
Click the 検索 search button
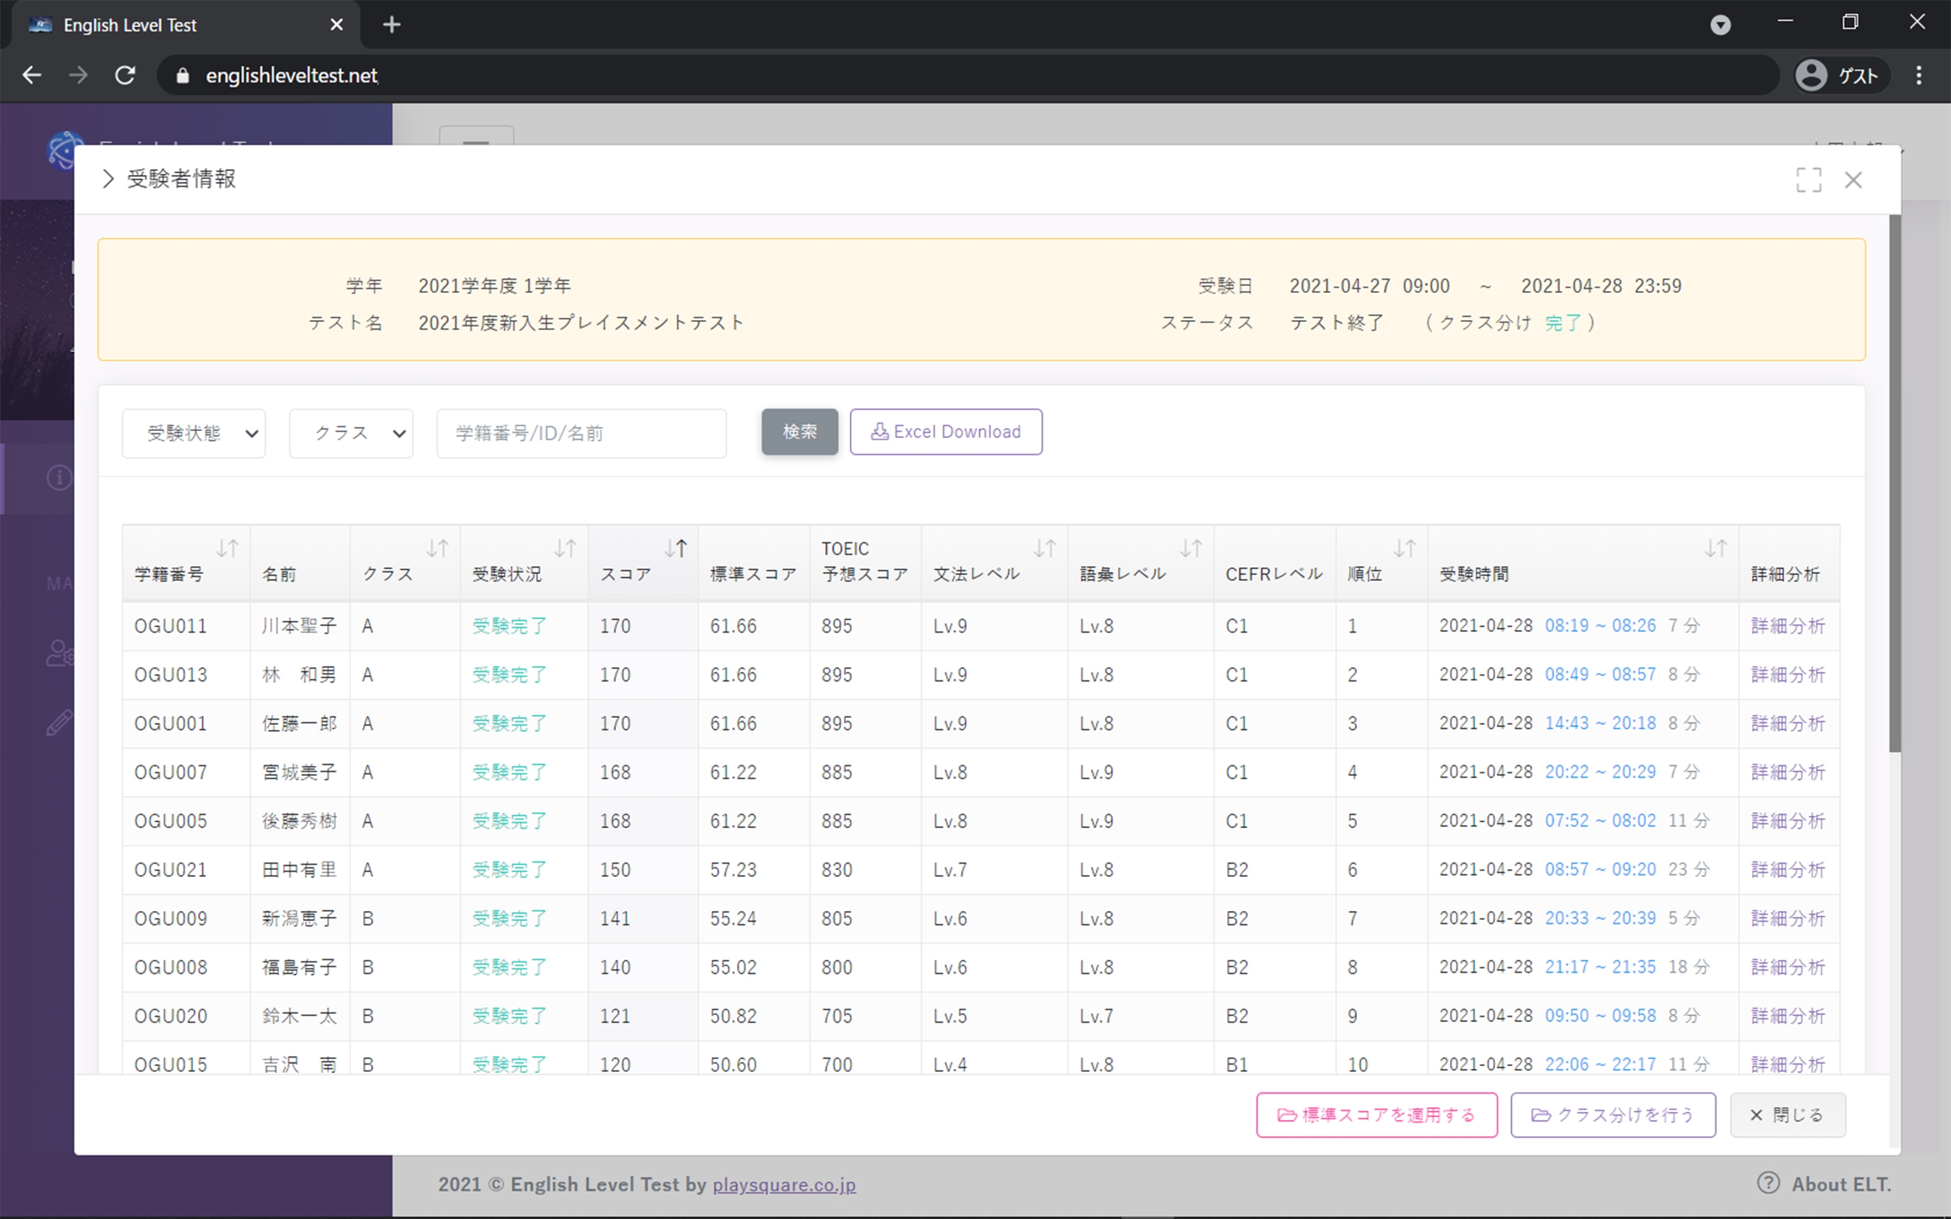[799, 432]
